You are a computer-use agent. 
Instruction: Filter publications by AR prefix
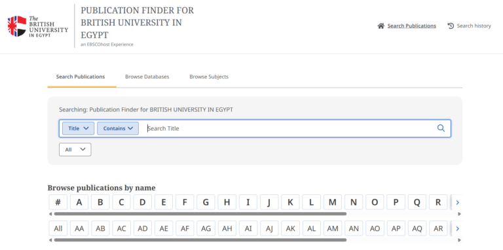tap(438, 228)
